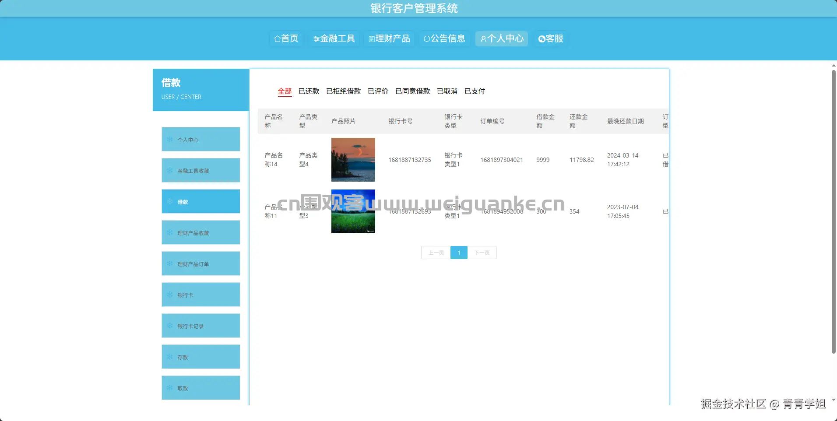This screenshot has height=421, width=837.
Task: Click the document icon beside 理财产品
Action: [371, 39]
